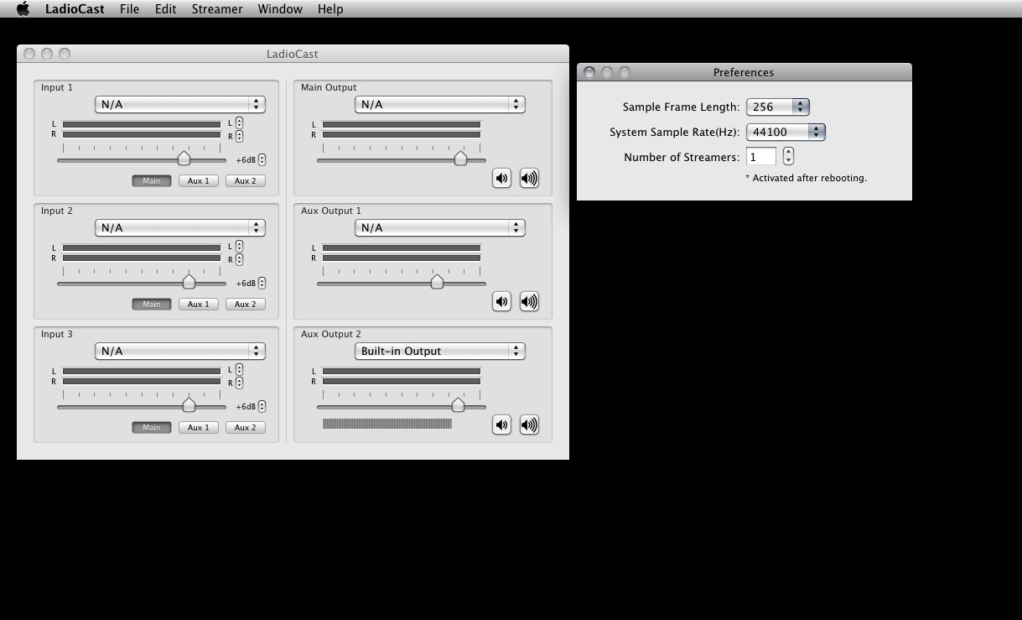Open Input 1 device dropdown
The image size is (1022, 620).
point(179,104)
